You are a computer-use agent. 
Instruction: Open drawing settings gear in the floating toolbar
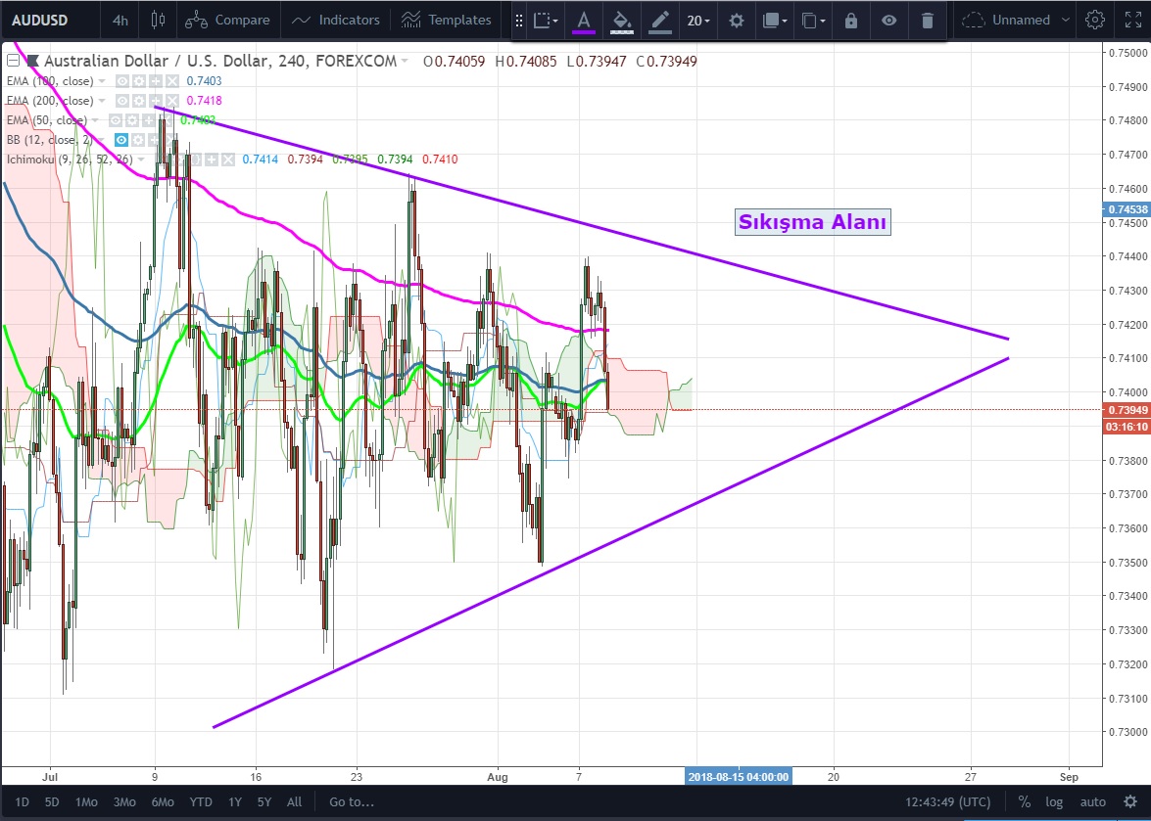[x=736, y=20]
